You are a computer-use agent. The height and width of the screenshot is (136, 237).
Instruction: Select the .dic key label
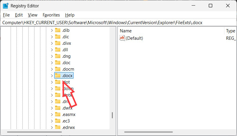(65, 37)
